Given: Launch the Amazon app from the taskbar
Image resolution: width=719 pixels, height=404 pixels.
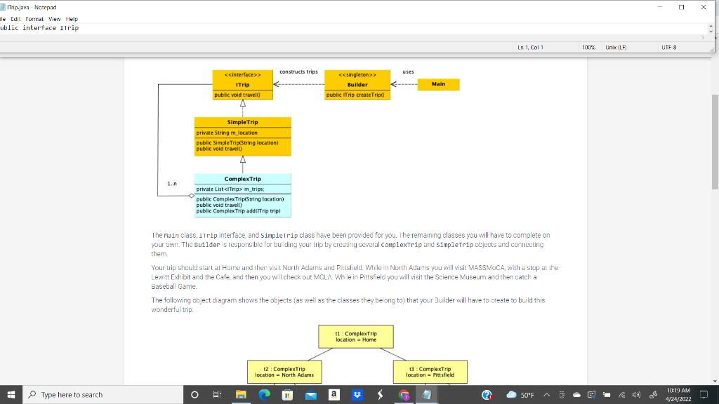Looking at the screenshot, I should tap(334, 395).
